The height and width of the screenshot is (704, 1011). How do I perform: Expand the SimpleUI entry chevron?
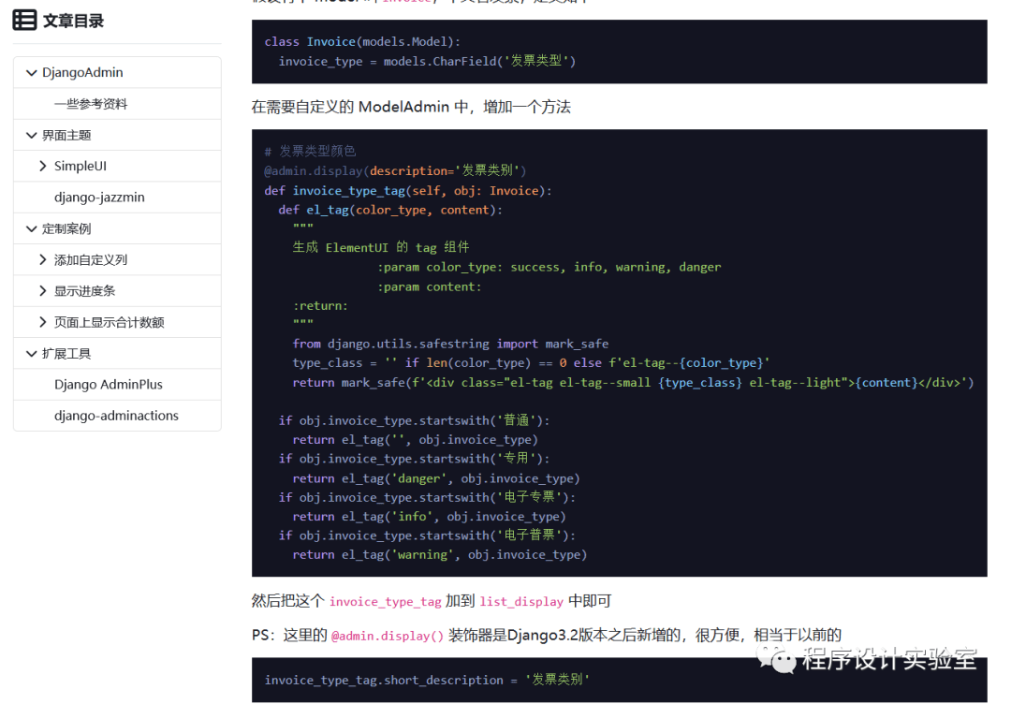(44, 166)
